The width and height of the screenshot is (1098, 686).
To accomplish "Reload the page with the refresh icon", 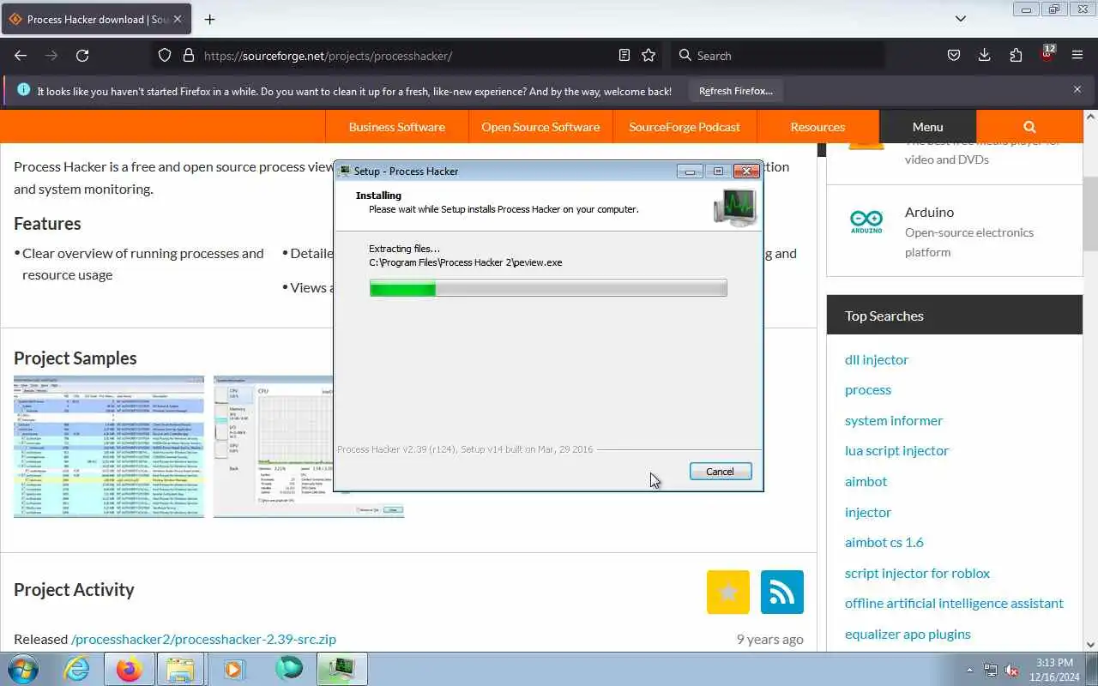I will [x=82, y=55].
